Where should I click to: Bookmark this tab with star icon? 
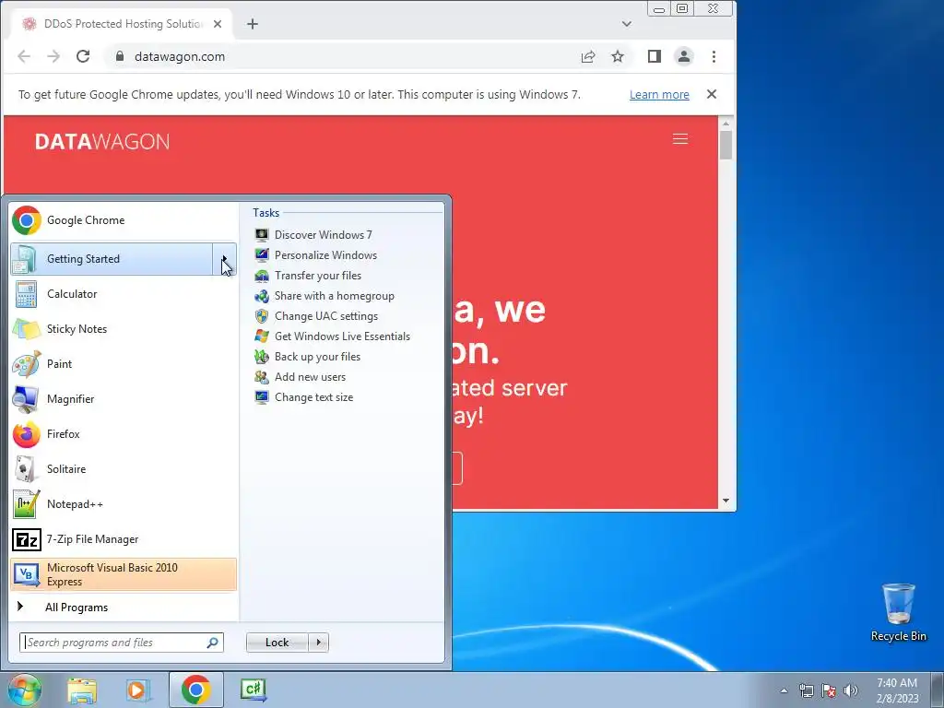[x=618, y=56]
